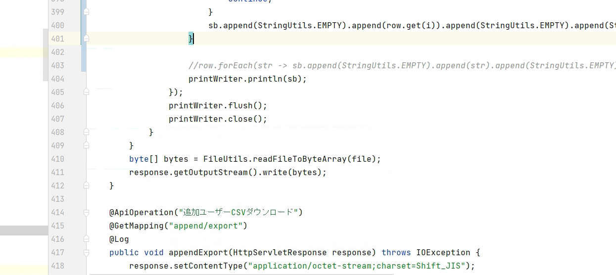Image resolution: width=616 pixels, height=275 pixels.
Task: Click the @ApiOperation annotation
Action: click(x=142, y=212)
